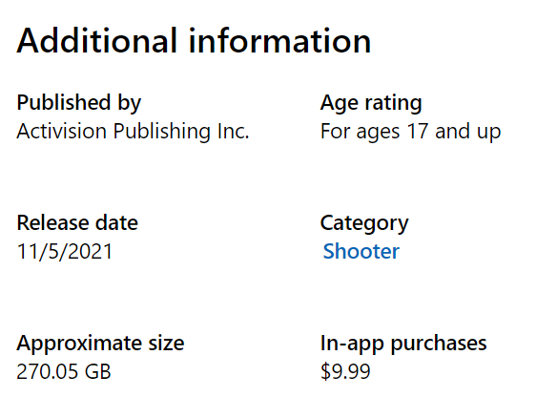Click the word purchases in In-app purchases
Image resolution: width=536 pixels, height=418 pixels.
[439, 344]
